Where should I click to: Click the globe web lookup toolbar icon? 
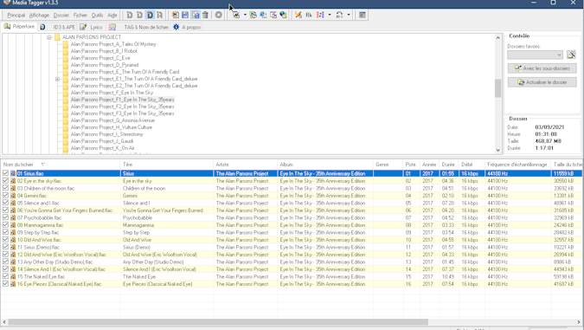[283, 15]
